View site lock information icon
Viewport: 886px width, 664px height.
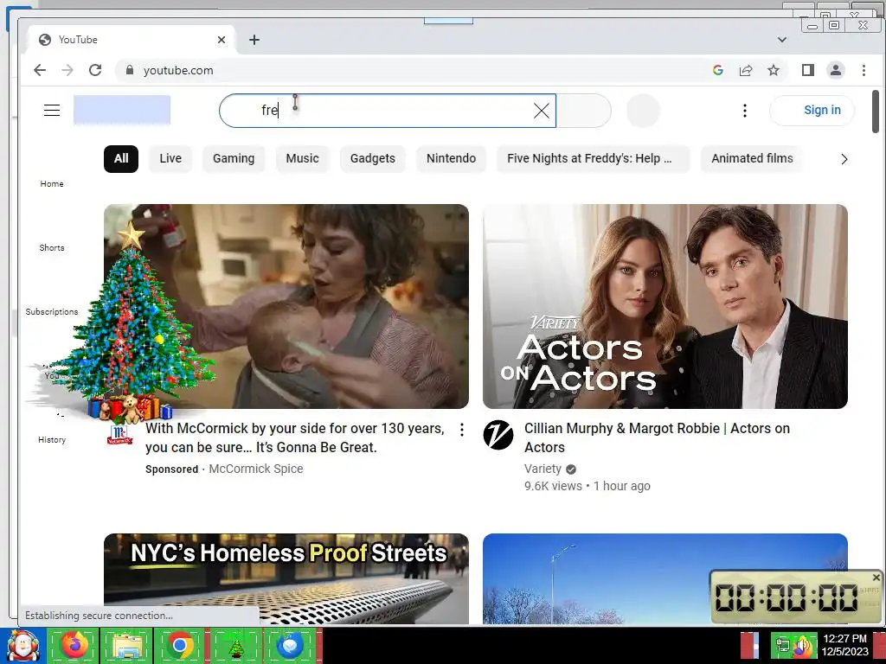click(x=130, y=70)
